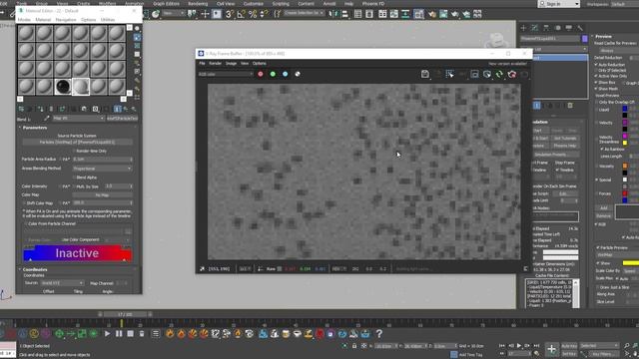Open the Sign In dropdown
The height and width of the screenshot is (359, 639).
(x=559, y=4)
